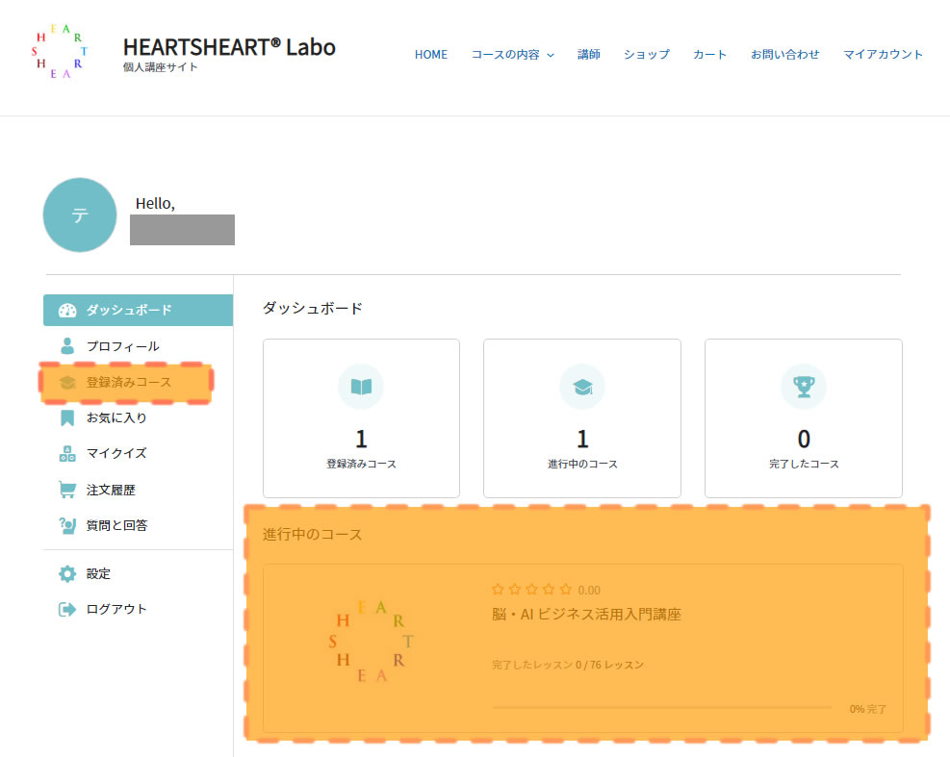Image resolution: width=950 pixels, height=757 pixels.
Task: Click the bookmark icon beside お気に入り
Action: click(67, 417)
